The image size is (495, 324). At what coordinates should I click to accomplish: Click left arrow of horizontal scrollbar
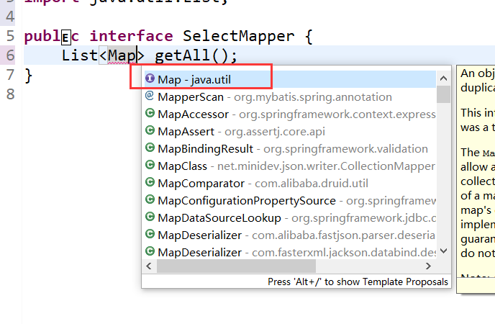coord(149,266)
